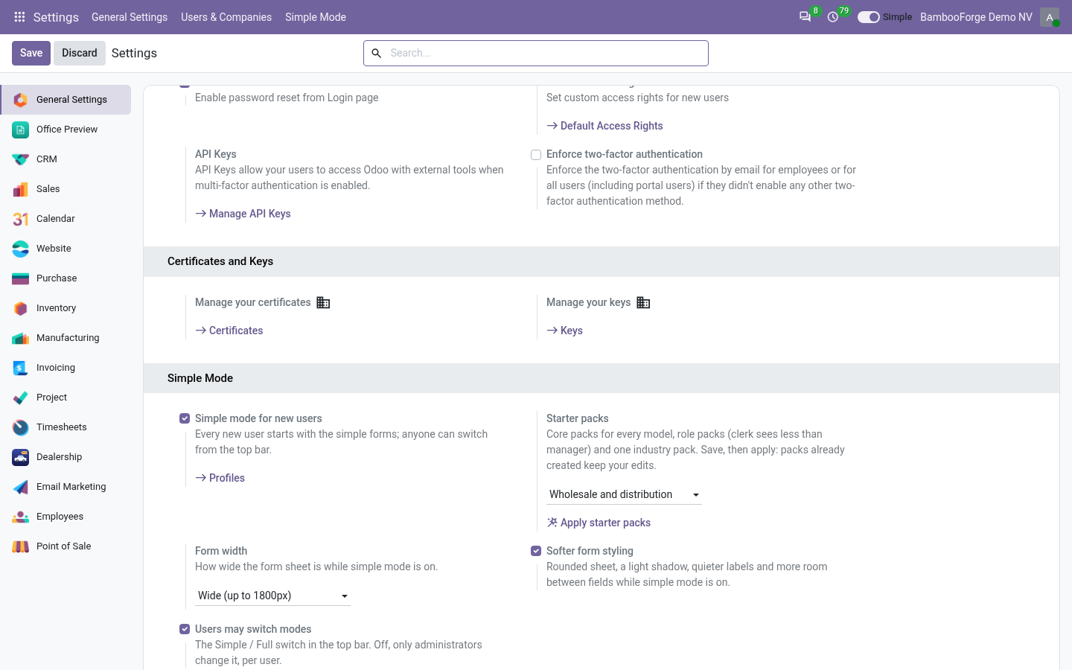Open the apps grid menu icon
Screen dimensions: 1072x670
[x=19, y=16]
